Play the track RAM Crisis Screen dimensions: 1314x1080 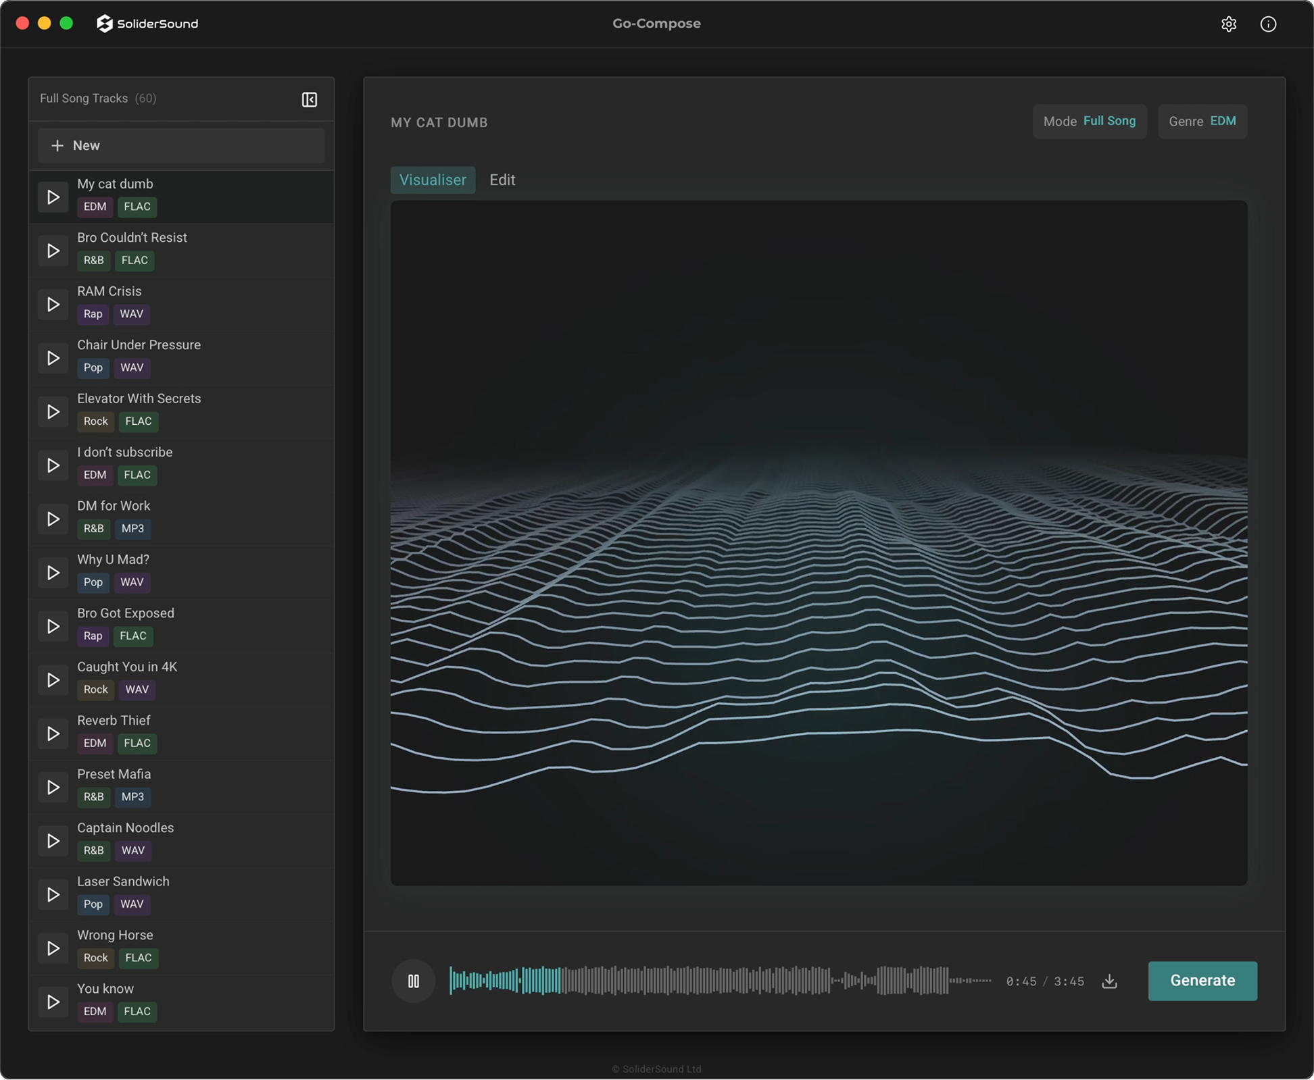(53, 304)
